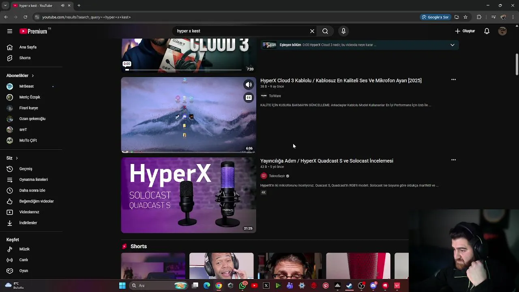
Task: Open Yayıncılığa Adım Quadcast S title
Action: (327, 161)
